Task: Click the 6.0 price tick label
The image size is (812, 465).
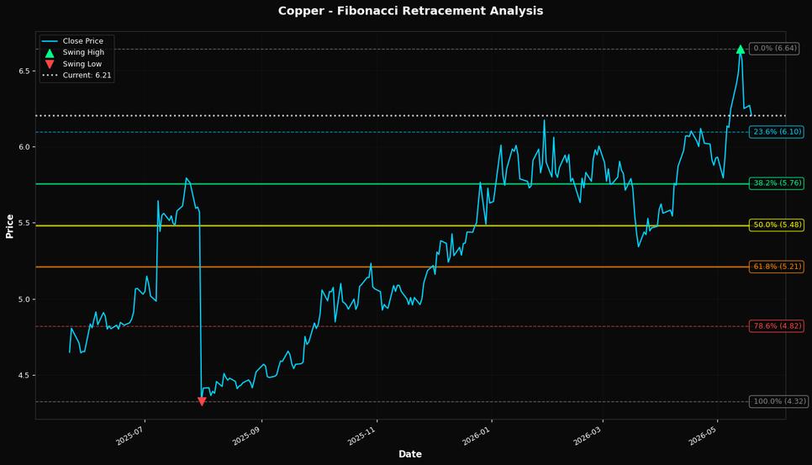Action: tap(24, 147)
